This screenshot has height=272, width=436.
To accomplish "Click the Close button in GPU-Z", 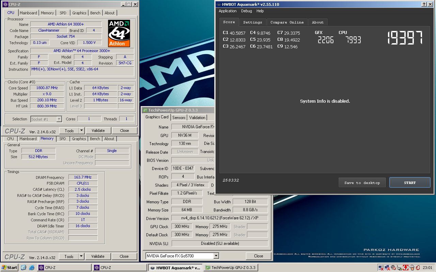I will (x=259, y=256).
